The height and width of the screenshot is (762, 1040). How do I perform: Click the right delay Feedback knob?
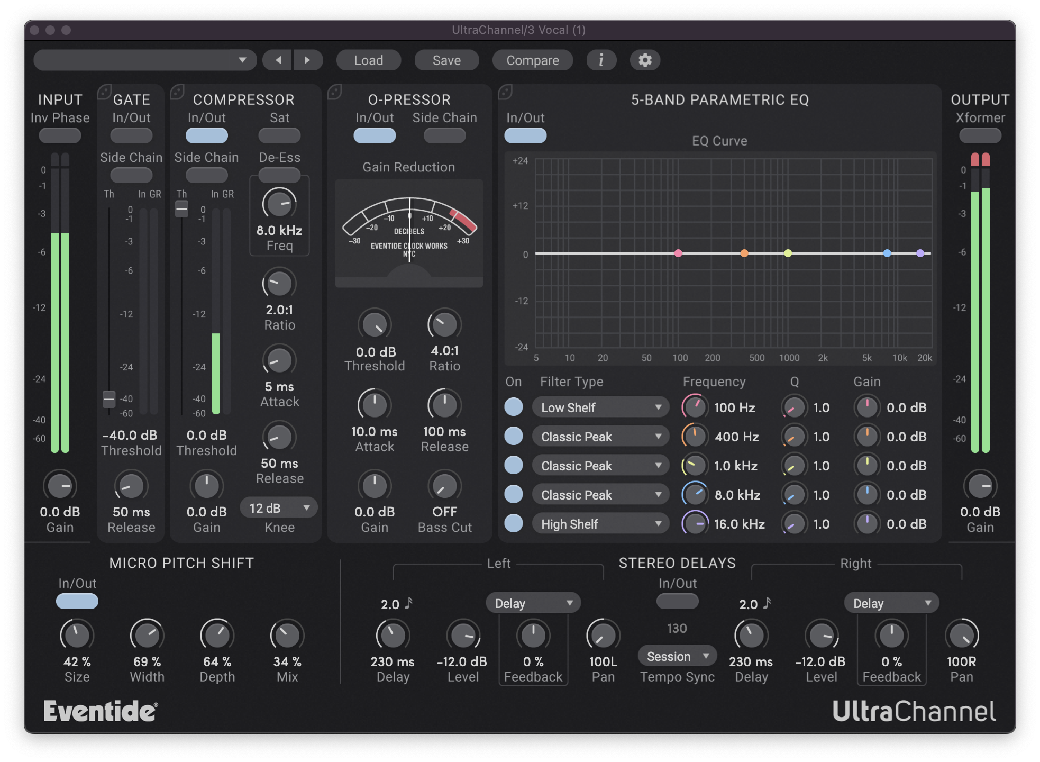point(891,635)
